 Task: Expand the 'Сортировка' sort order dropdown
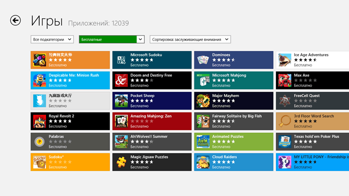[190, 39]
